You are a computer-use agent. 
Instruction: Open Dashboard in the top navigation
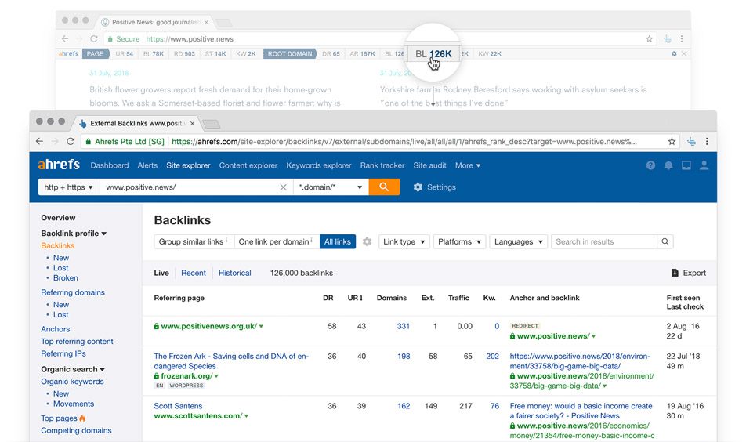[x=110, y=165]
